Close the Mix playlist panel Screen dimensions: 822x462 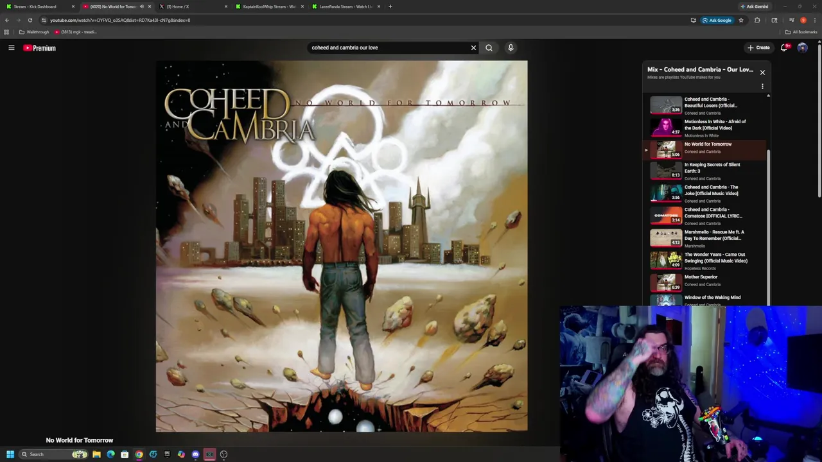click(x=762, y=73)
